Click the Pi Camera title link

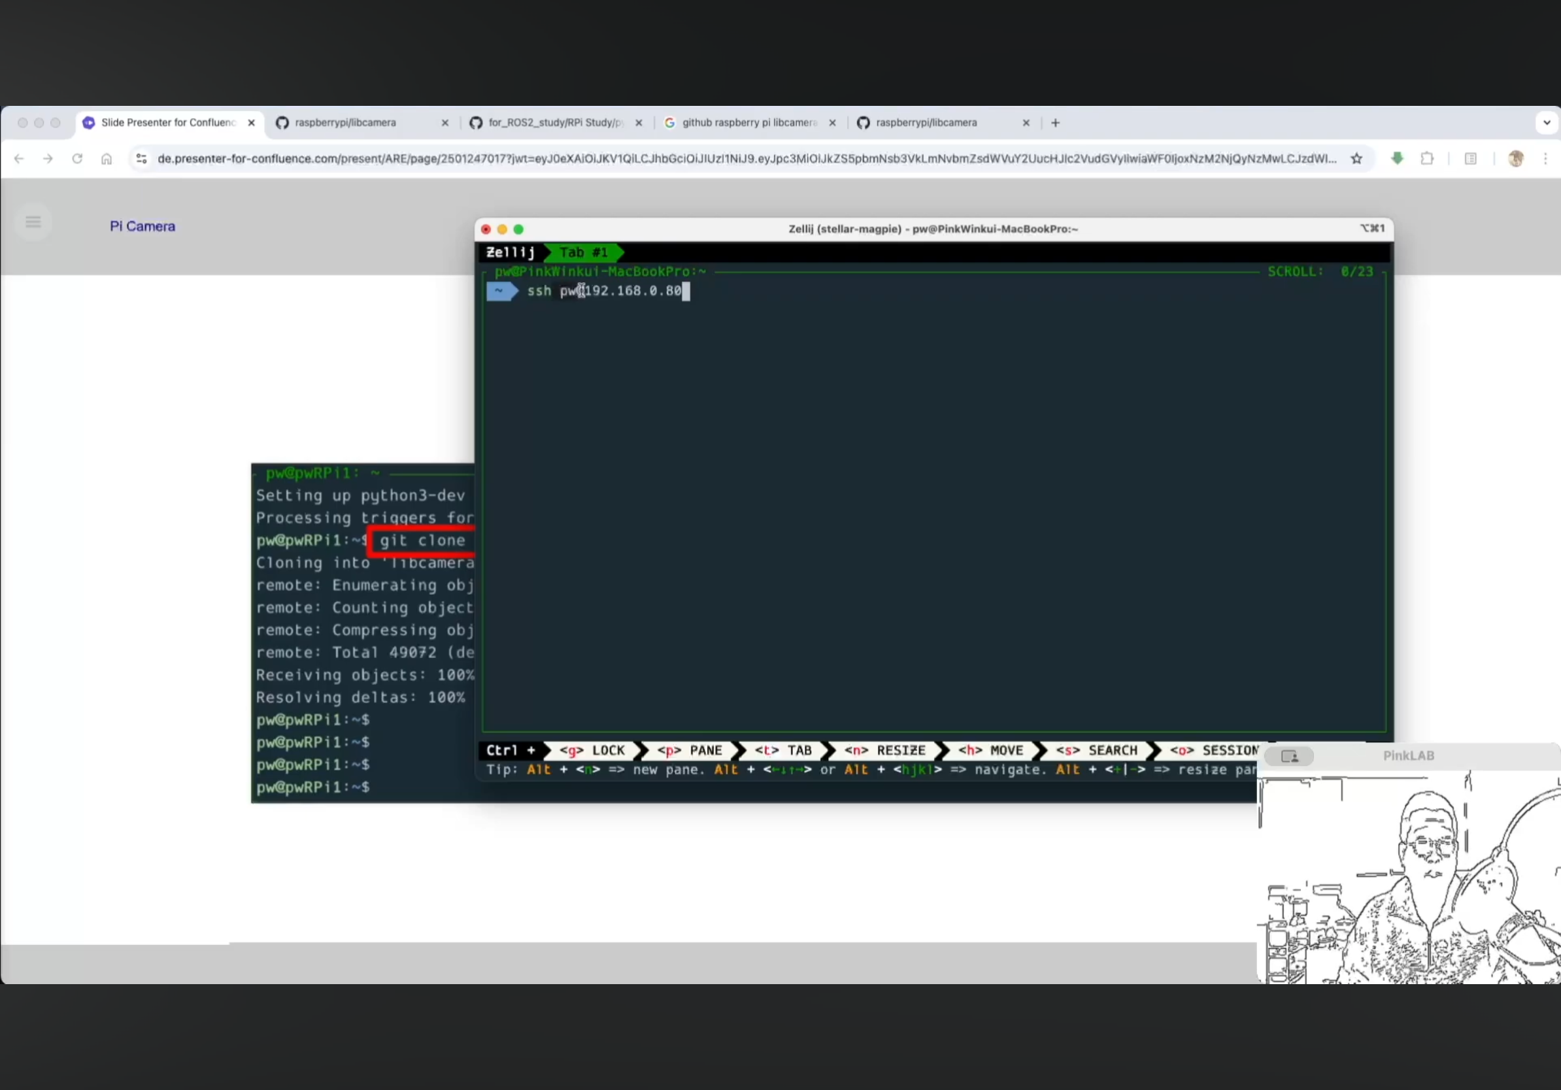(x=142, y=226)
